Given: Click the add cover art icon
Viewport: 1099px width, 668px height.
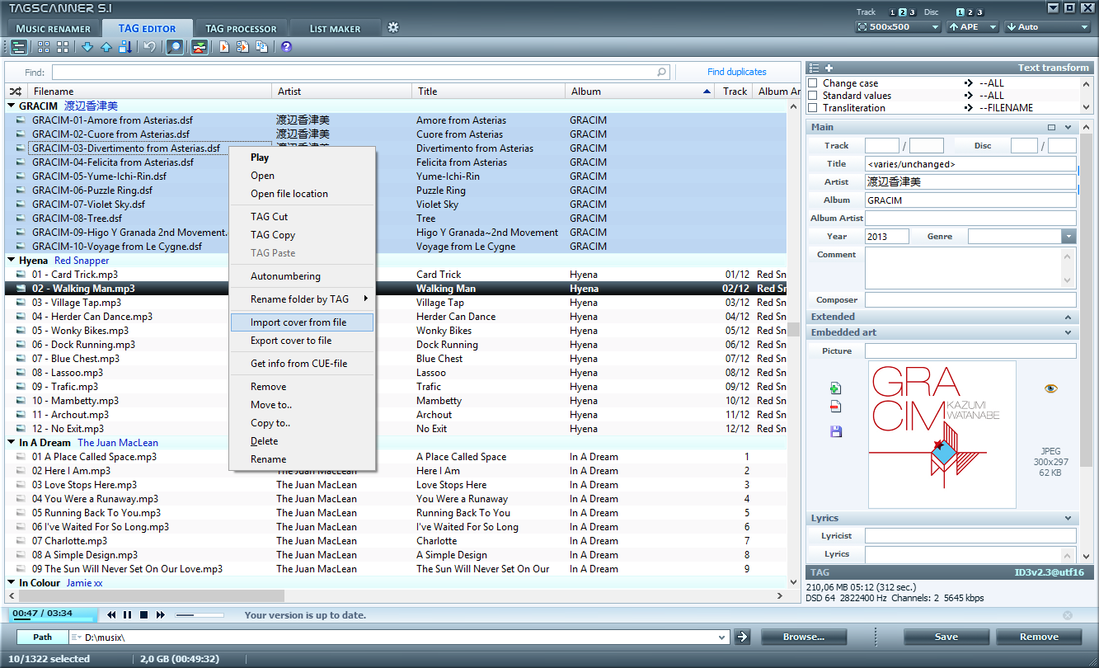Looking at the screenshot, I should coord(835,388).
